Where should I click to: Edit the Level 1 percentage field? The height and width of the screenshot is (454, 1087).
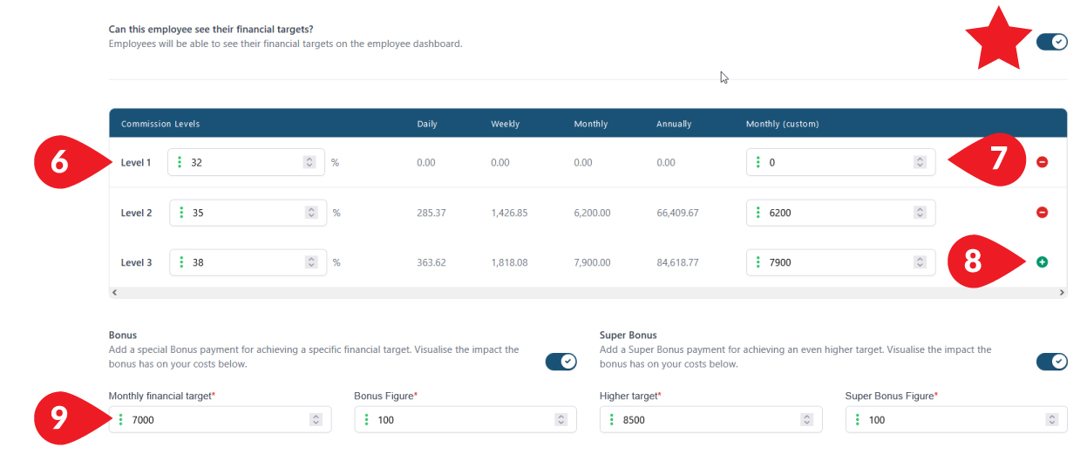(x=246, y=162)
